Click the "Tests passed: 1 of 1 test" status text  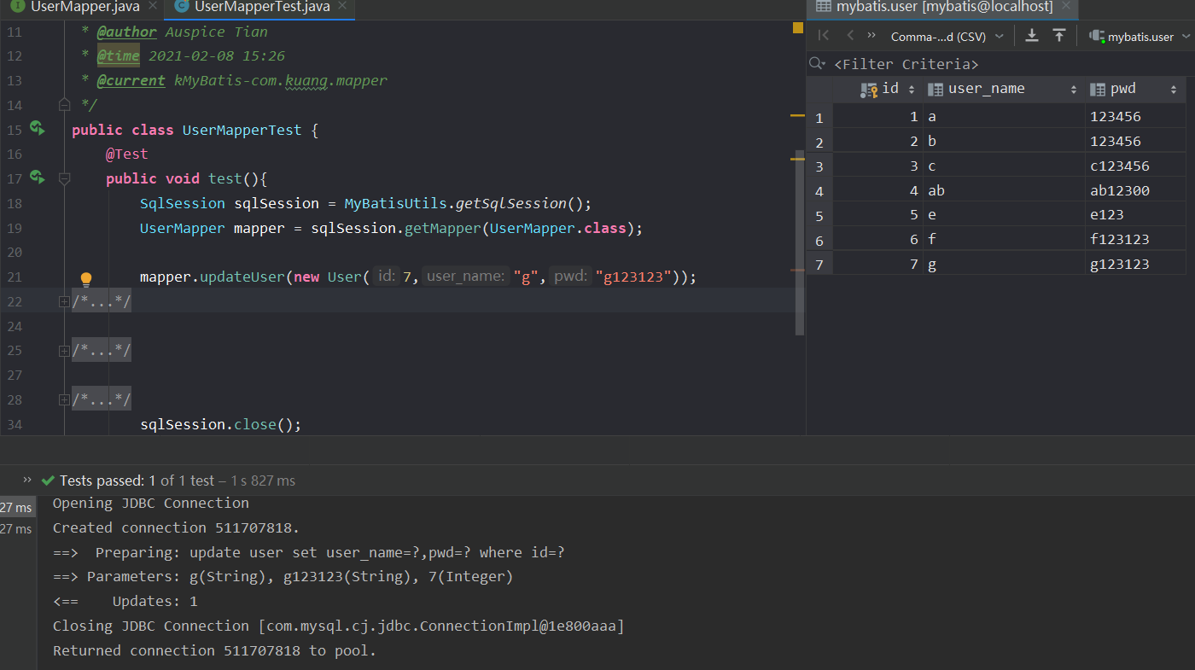(137, 481)
